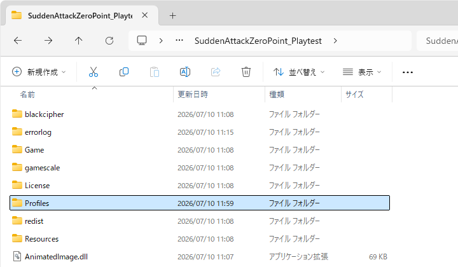Click the License folder icon
458x267 pixels.
point(17,185)
